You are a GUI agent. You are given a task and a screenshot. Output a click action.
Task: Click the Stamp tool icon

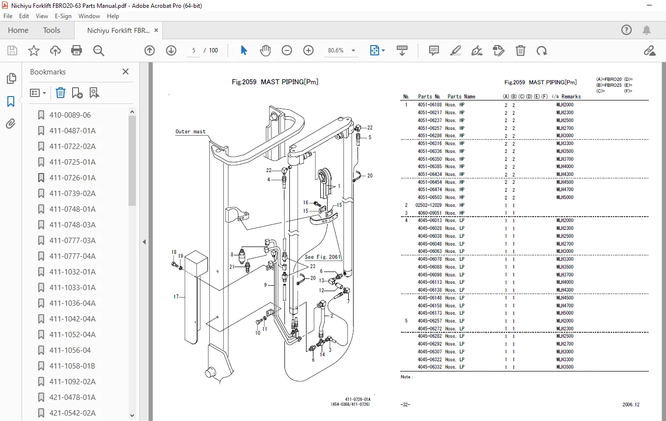[x=499, y=50]
